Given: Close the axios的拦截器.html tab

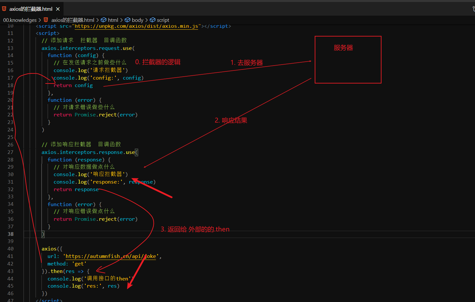Looking at the screenshot, I should (x=58, y=9).
